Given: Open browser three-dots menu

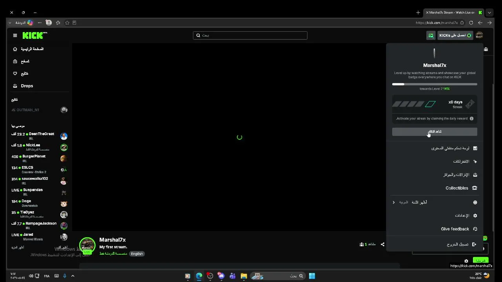Looking at the screenshot, I should [x=40, y=23].
